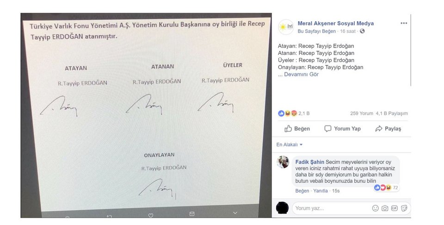Open the En Alakalı comment sorting dropdown
The height and width of the screenshot is (225, 444).
pos(290,144)
